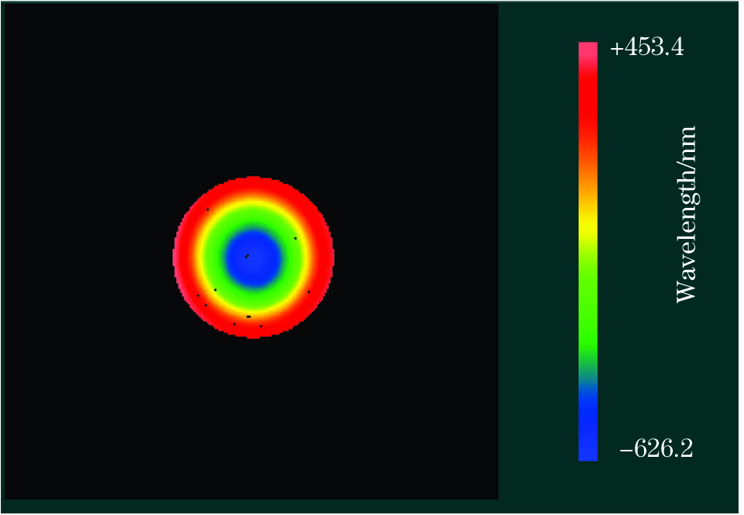Click the black dot in the upper-left red ring
This screenshot has width=744, height=515.
coord(208,209)
